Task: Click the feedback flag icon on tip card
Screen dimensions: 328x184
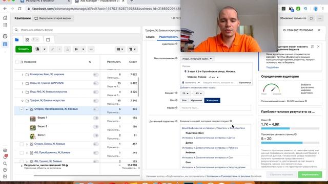Action: 312,47
